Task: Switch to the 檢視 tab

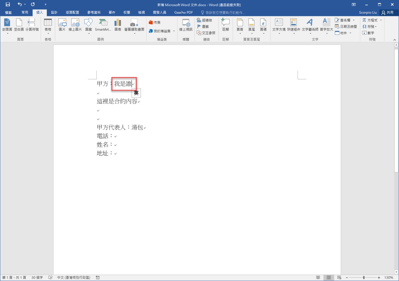Action: 142,12
